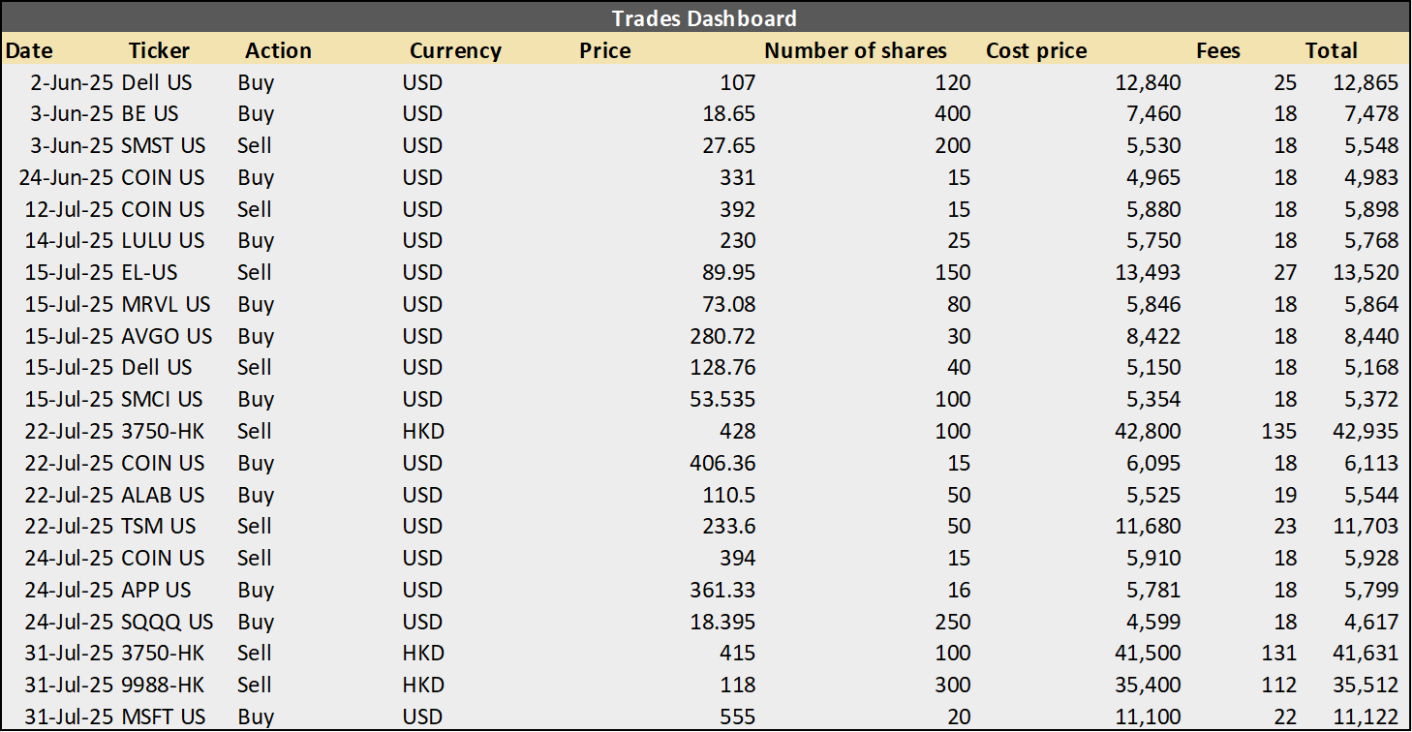
Task: Click the Ticker column header
Action: 159,50
